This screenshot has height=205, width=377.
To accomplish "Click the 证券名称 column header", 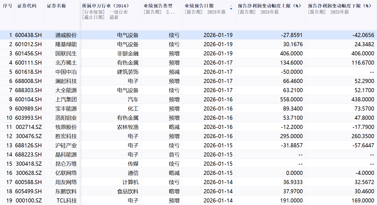I will point(56,6).
